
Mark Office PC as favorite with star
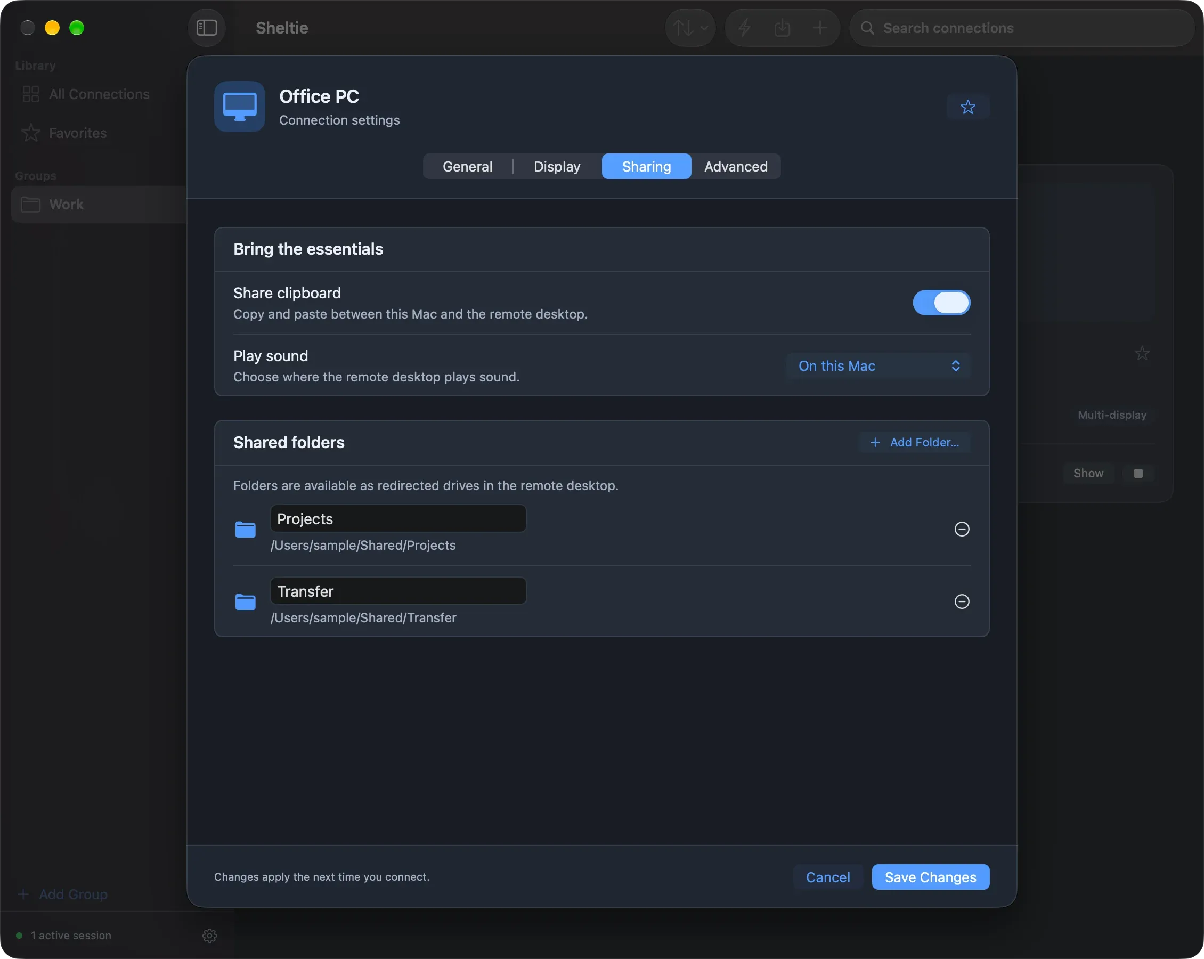(968, 107)
